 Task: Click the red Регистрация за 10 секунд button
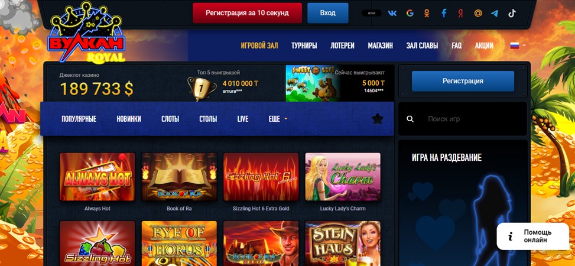click(x=247, y=13)
